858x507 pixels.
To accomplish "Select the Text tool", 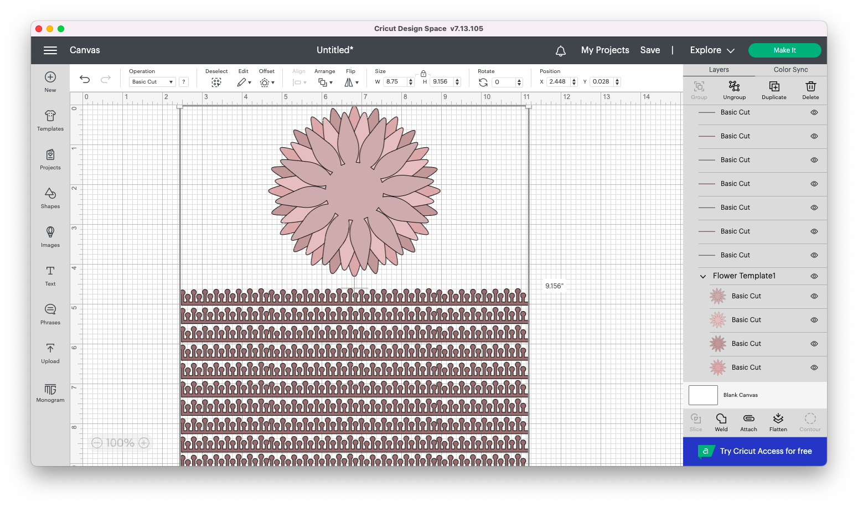I will (x=50, y=275).
